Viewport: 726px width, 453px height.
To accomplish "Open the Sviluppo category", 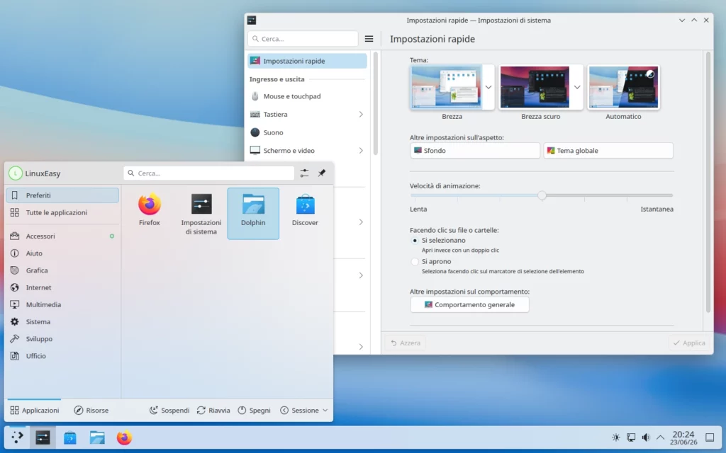I will pyautogui.click(x=62, y=339).
